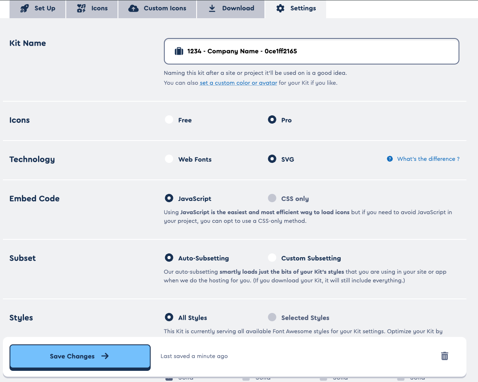This screenshot has width=478, height=382.
Task: Open What's the difference link
Action: click(428, 159)
